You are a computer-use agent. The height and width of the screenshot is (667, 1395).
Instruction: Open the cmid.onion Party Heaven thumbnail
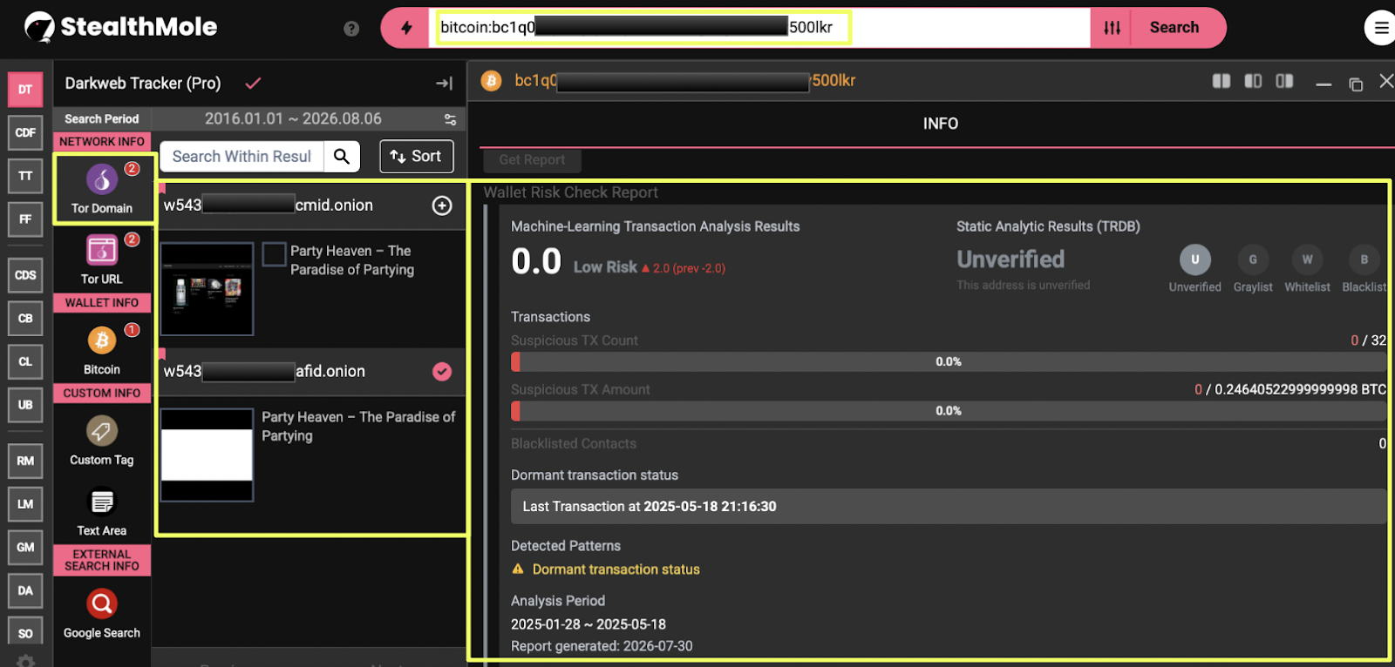pyautogui.click(x=207, y=289)
